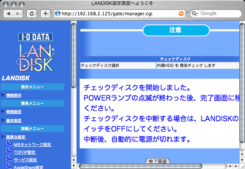Viewport: 245px width, 169px height.
Task: Click the 簡単メニュー header
Action: (33, 103)
